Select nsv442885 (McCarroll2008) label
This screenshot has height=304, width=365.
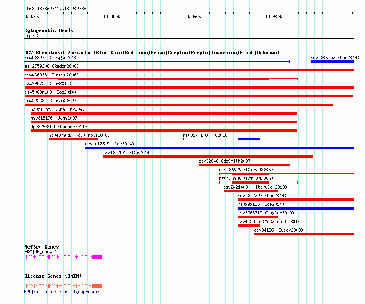click(x=268, y=221)
